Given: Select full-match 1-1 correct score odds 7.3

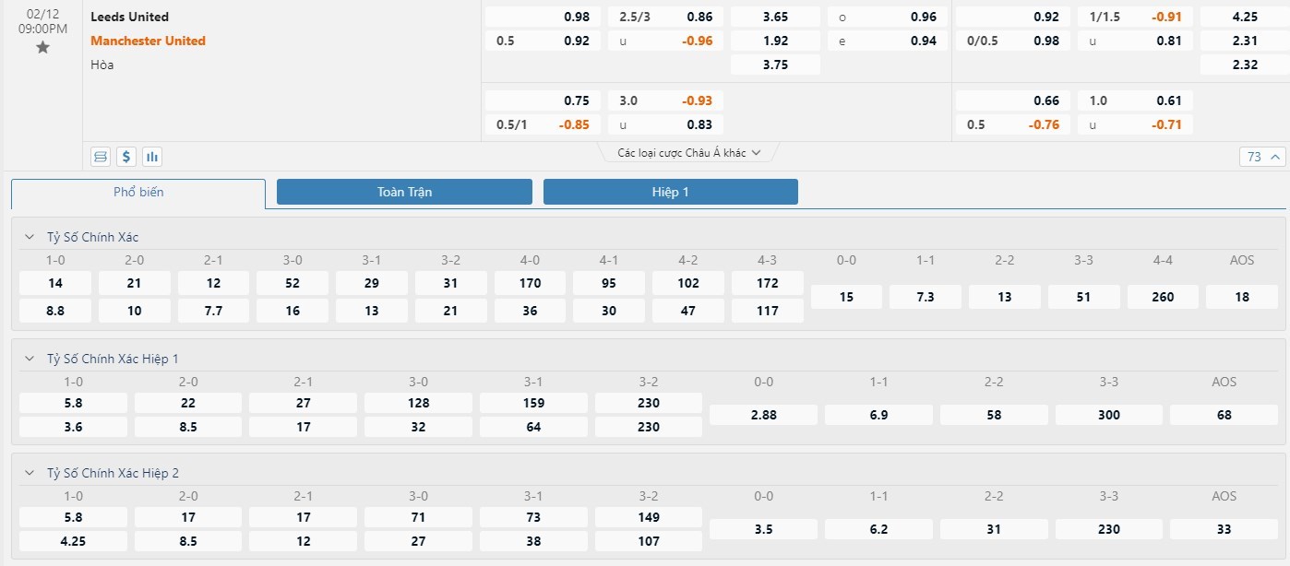Looking at the screenshot, I should click(926, 297).
